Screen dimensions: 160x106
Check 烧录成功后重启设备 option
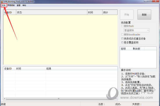pyautogui.click(x=122, y=39)
